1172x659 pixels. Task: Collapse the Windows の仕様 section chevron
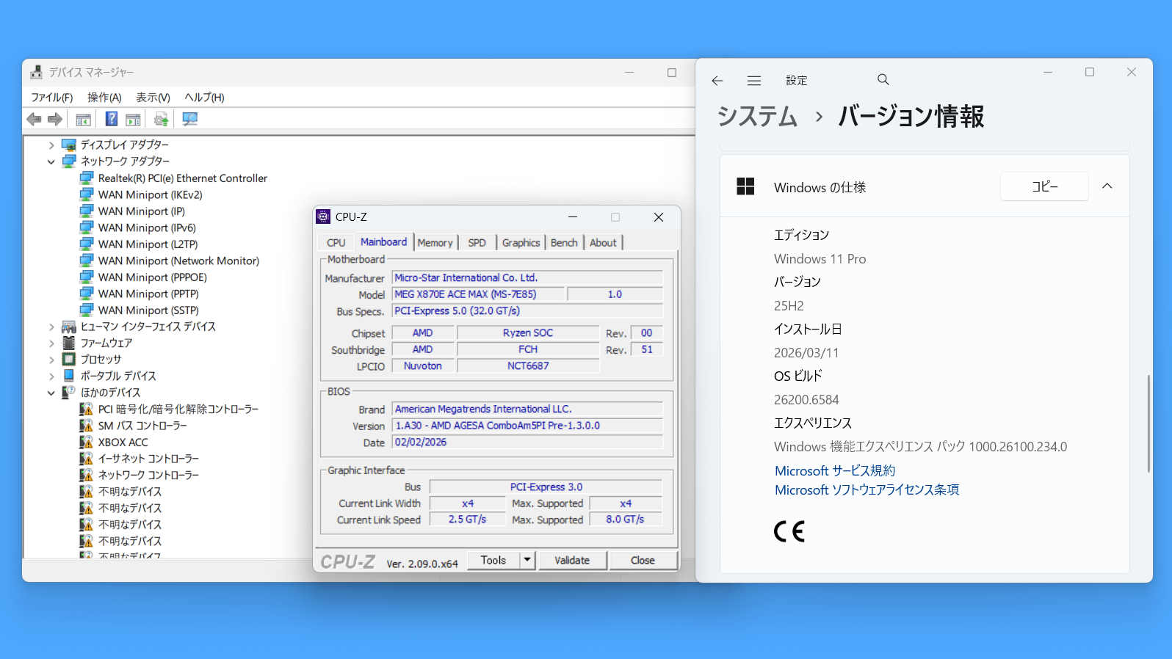(x=1107, y=186)
